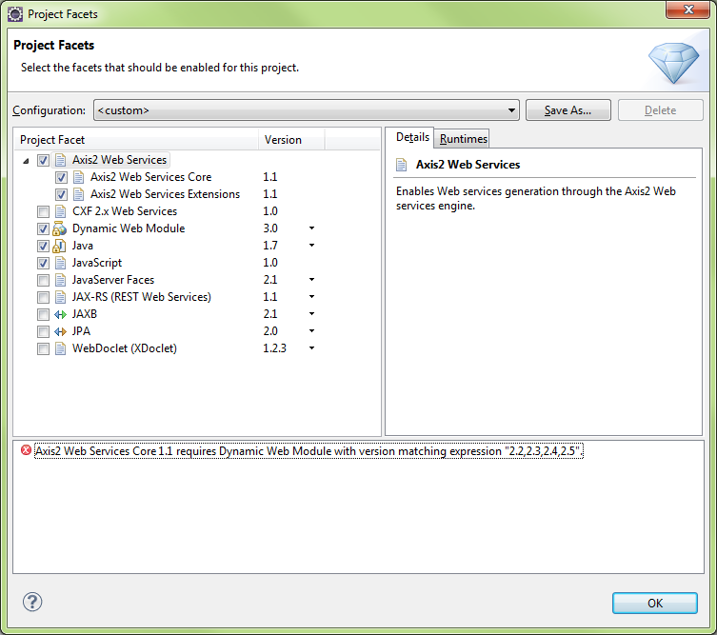Click the Java facet icon
Screen dimensions: 717x635
[x=59, y=246]
